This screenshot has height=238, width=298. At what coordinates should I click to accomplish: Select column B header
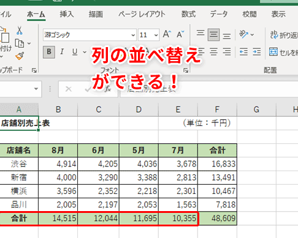(x=58, y=110)
